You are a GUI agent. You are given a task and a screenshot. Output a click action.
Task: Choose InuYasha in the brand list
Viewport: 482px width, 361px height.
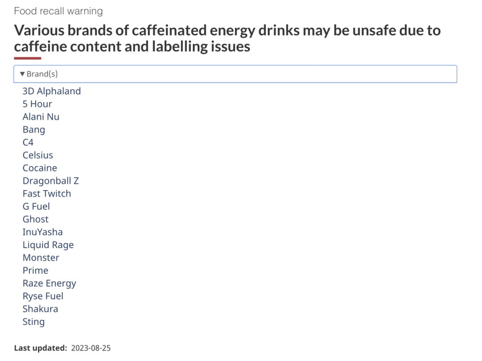click(x=43, y=232)
